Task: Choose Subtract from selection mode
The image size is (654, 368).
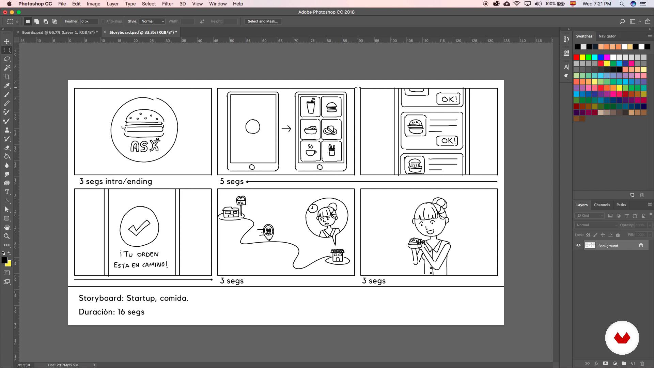Action: coord(46,21)
